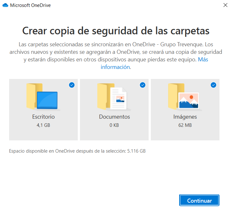233x214 pixels.
Task: Uncheck the Escritorio backup checkmark
Action: click(x=72, y=85)
